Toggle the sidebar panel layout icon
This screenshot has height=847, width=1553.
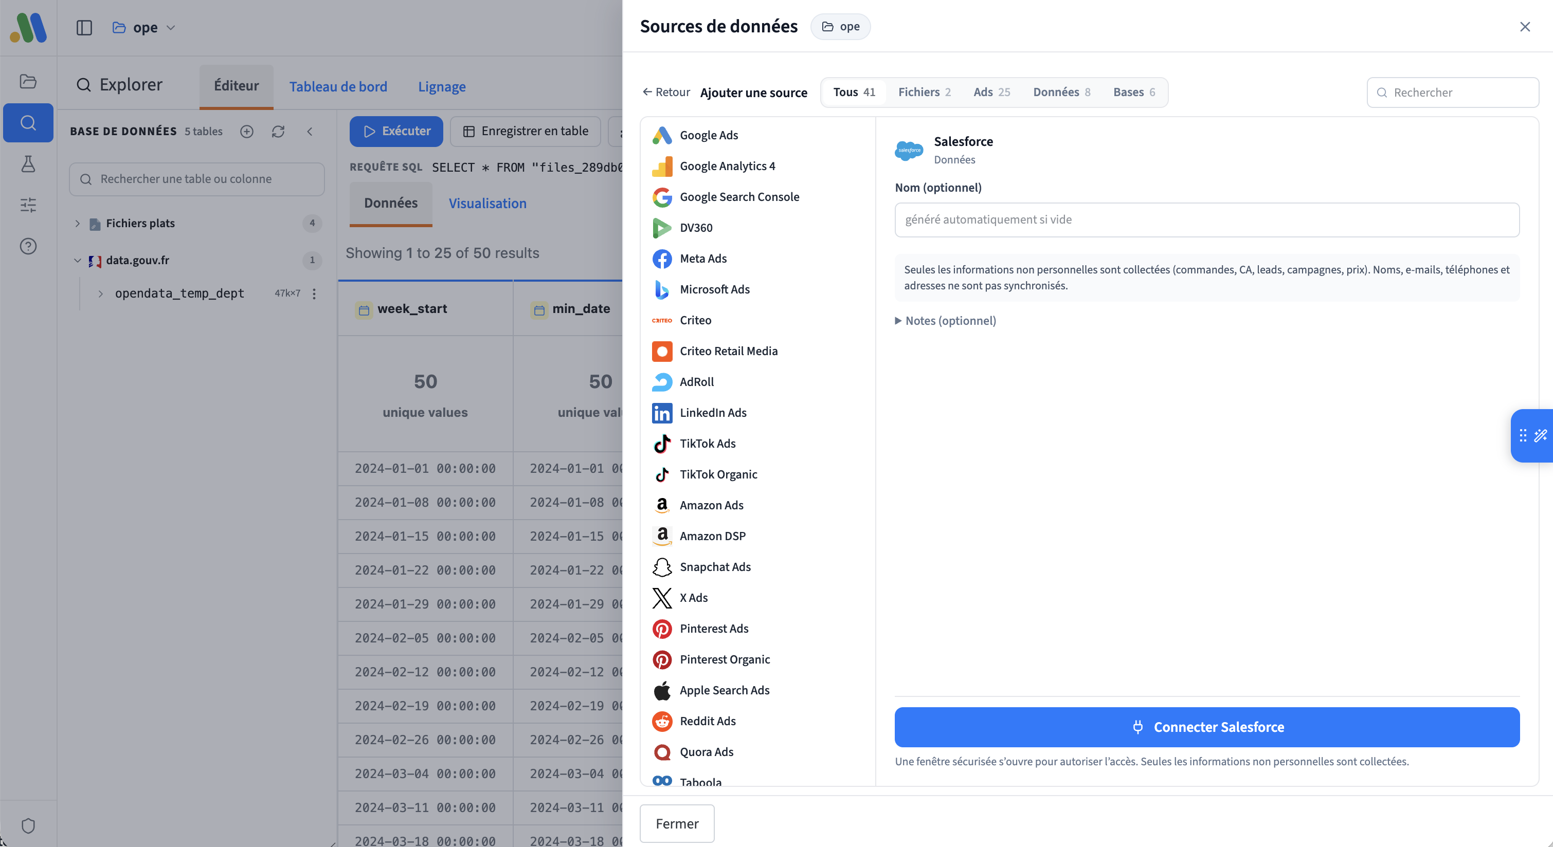click(84, 28)
